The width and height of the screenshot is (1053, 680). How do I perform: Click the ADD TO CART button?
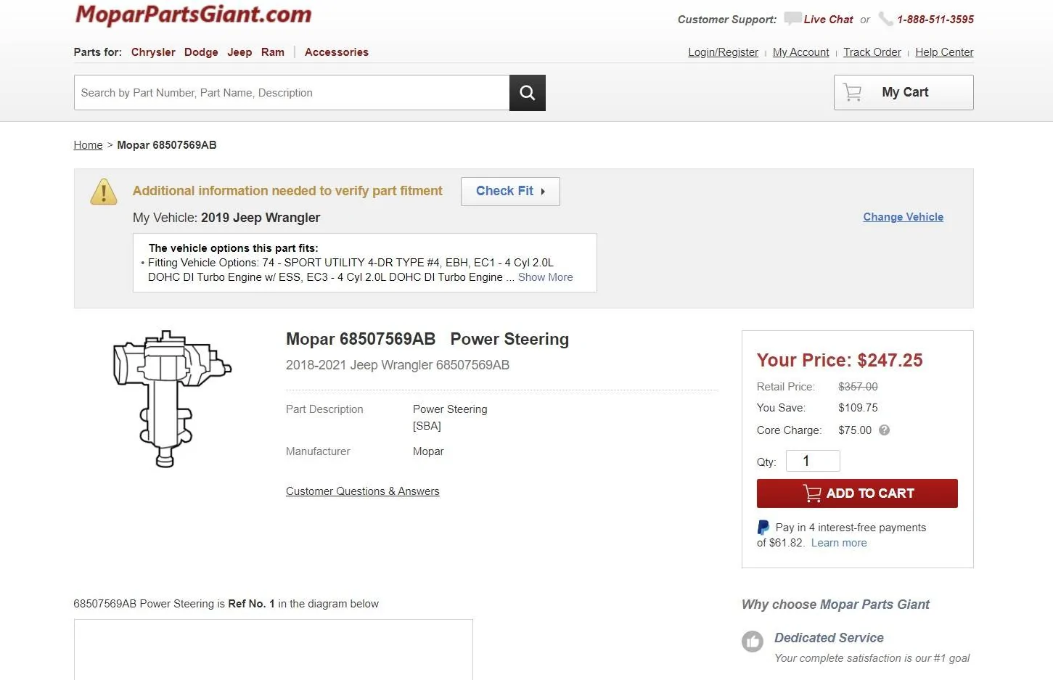tap(857, 493)
